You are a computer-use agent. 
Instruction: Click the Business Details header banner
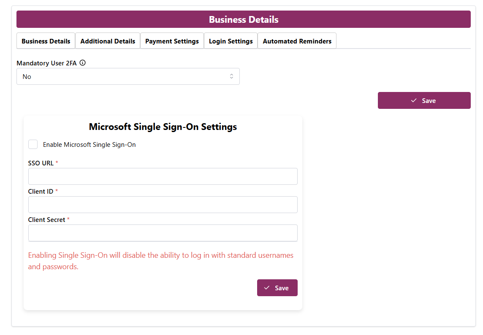[244, 19]
